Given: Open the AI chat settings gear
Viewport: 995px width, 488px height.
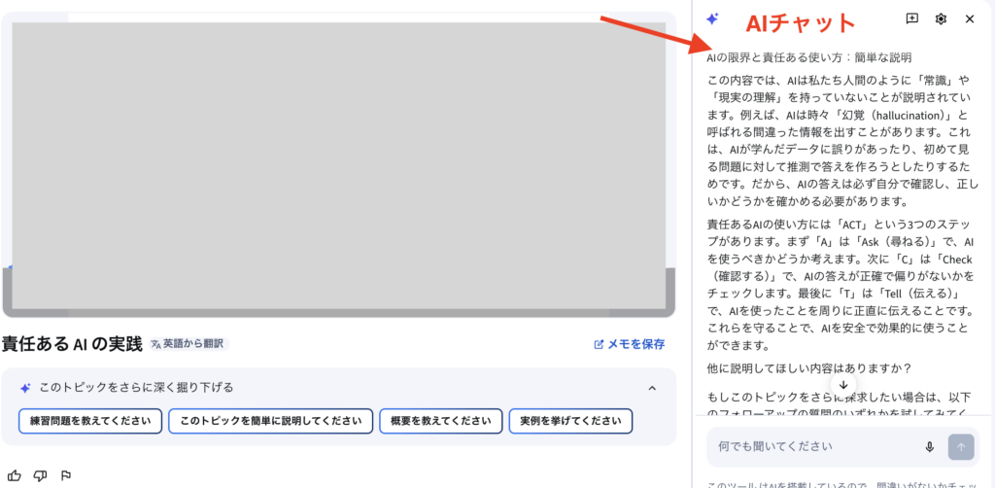Looking at the screenshot, I should point(941,19).
